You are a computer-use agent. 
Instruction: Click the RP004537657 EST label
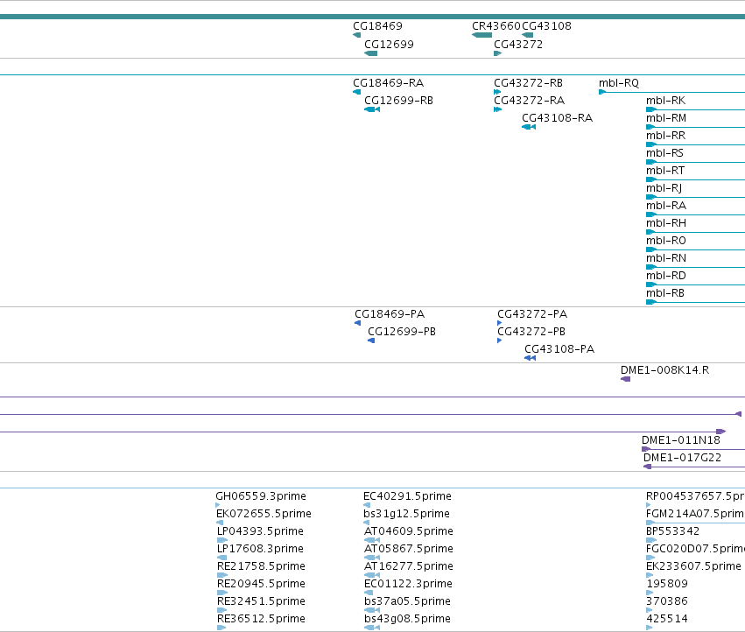click(x=695, y=496)
